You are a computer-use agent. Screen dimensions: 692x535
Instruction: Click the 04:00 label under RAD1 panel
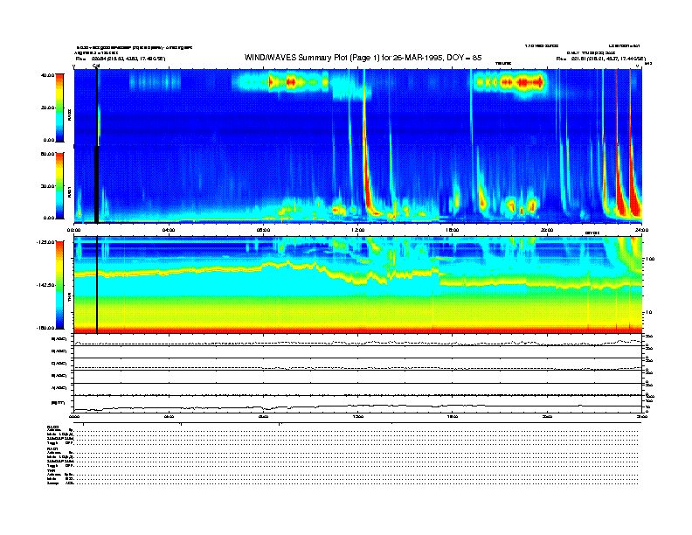(x=169, y=230)
